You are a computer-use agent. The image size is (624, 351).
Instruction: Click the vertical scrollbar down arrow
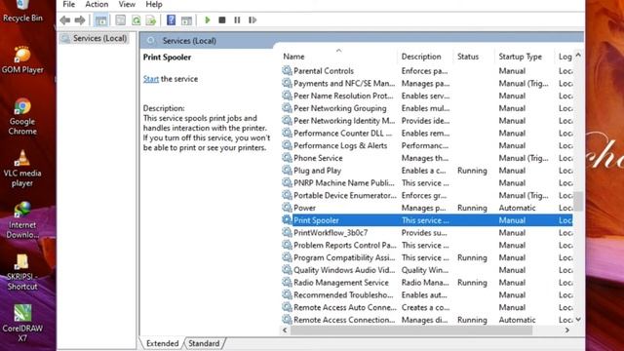(578, 319)
